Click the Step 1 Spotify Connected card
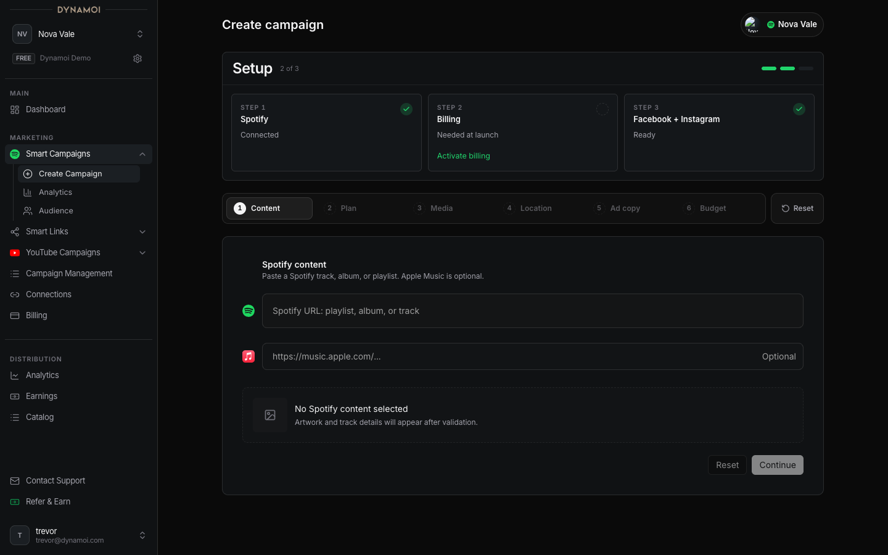 326,133
